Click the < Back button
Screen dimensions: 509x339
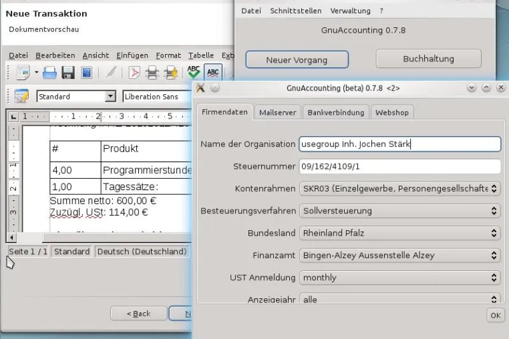coord(139,314)
